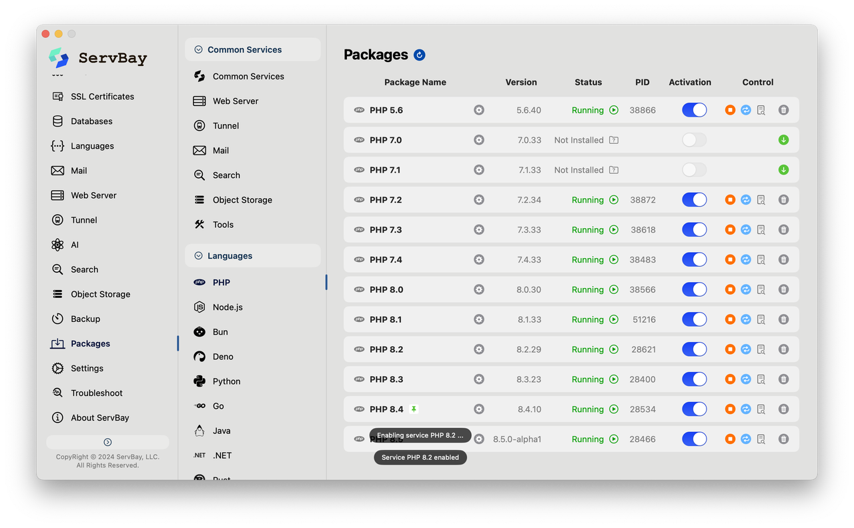
Task: Stop the PHP 8.1 service
Action: [x=730, y=319]
